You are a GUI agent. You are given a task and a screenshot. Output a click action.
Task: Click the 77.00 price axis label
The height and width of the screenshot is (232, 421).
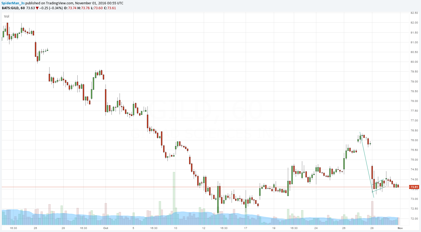pyautogui.click(x=414, y=121)
